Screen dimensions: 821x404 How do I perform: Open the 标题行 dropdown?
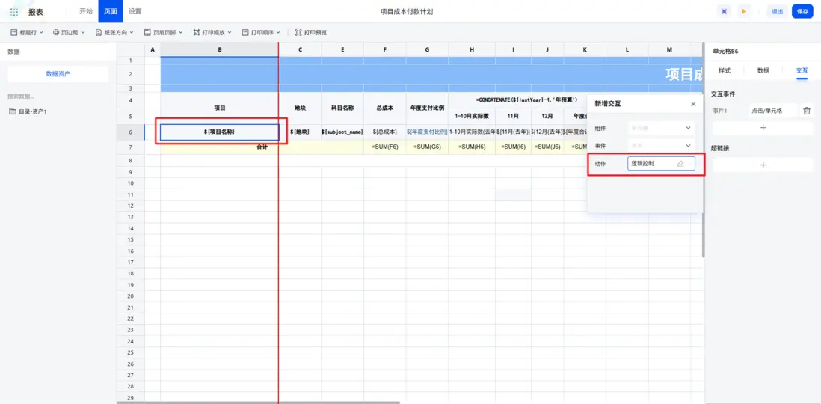(27, 32)
